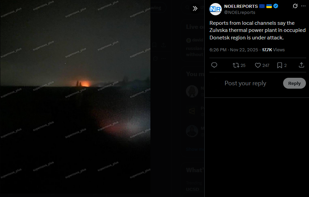Open the @NOELreports handle link
Viewport: 309px width, 197px height.
tap(240, 12)
